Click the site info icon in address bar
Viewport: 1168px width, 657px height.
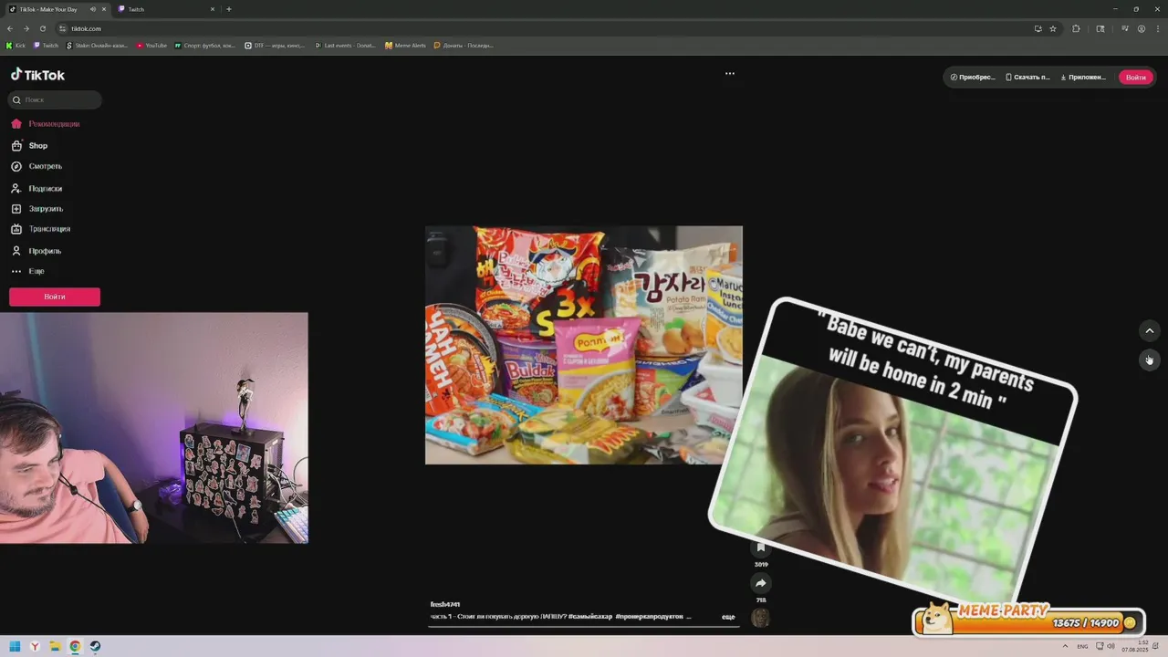tap(62, 28)
